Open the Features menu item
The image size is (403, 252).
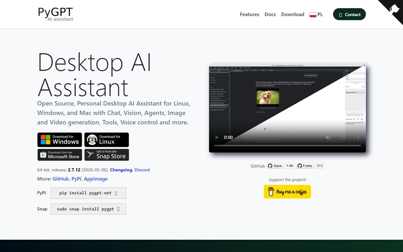pos(249,14)
